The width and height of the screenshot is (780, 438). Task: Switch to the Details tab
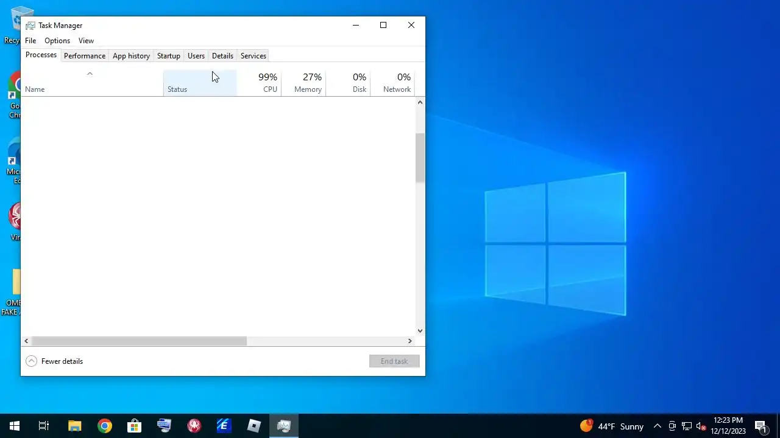click(222, 56)
